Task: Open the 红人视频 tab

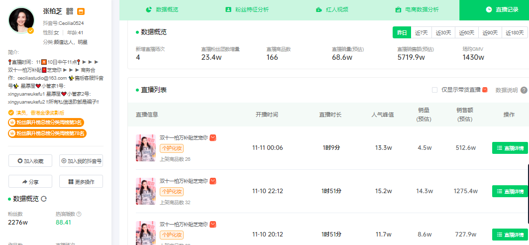Action: click(332, 9)
